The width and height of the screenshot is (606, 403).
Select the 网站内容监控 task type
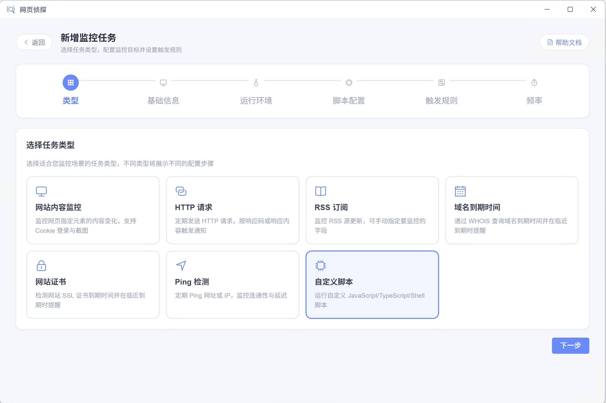click(x=93, y=210)
